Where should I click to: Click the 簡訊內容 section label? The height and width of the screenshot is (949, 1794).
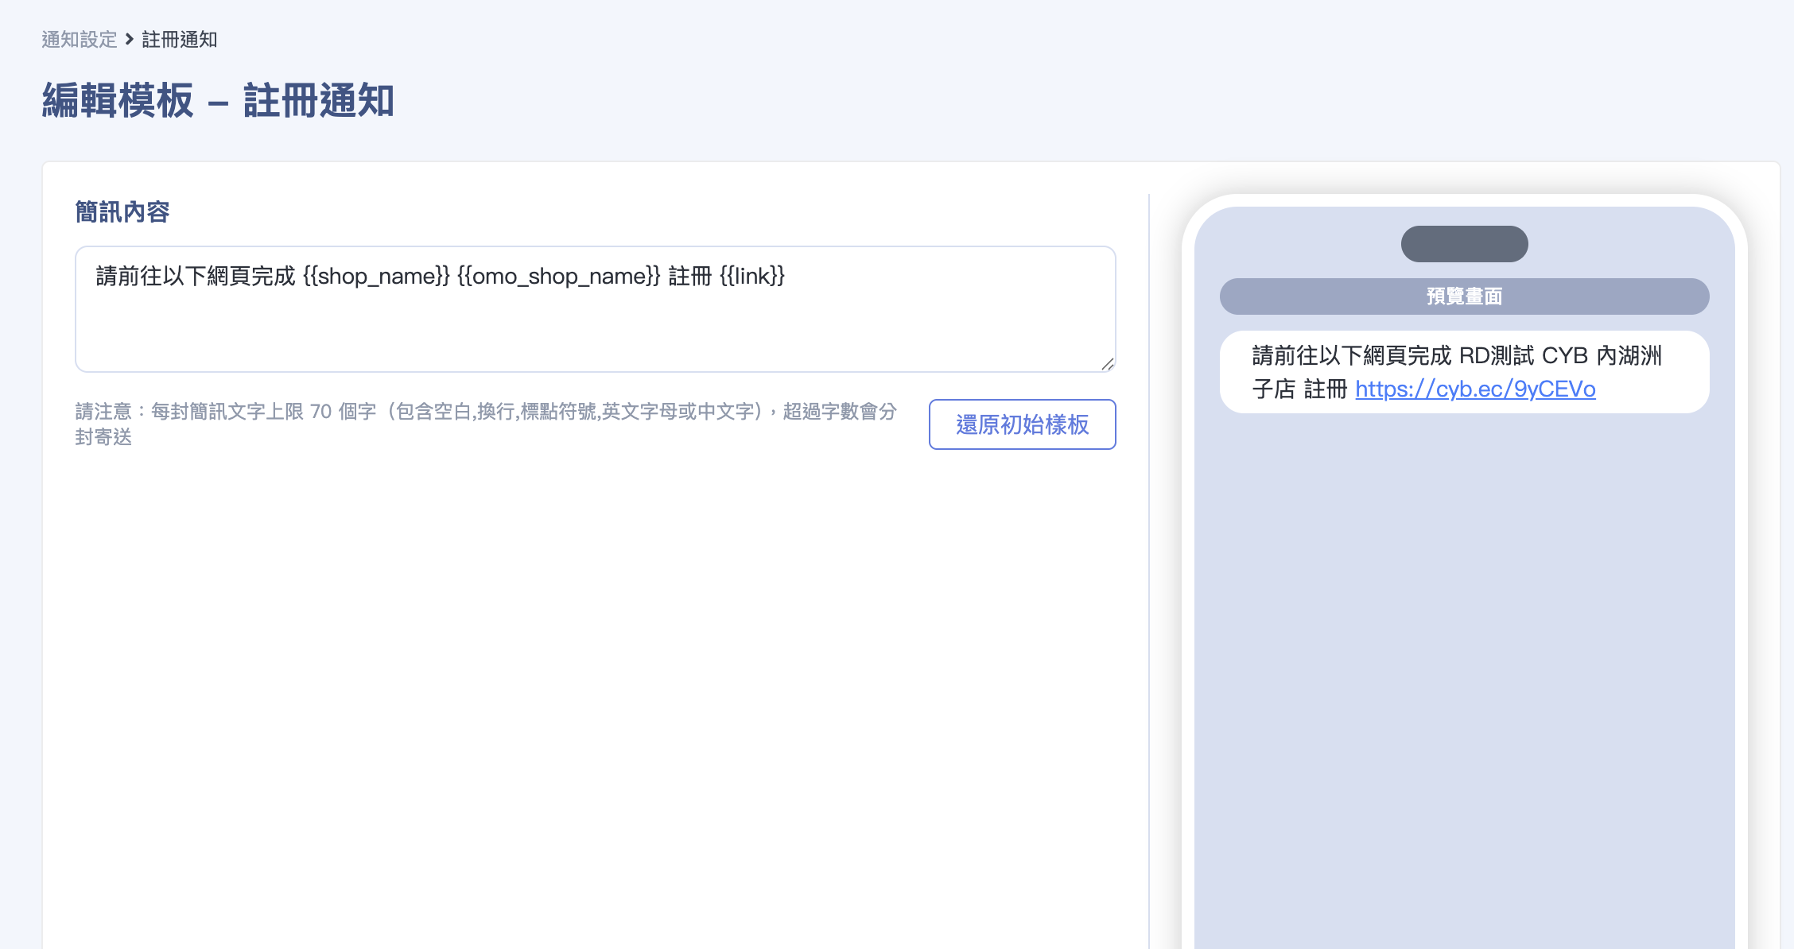(x=122, y=211)
